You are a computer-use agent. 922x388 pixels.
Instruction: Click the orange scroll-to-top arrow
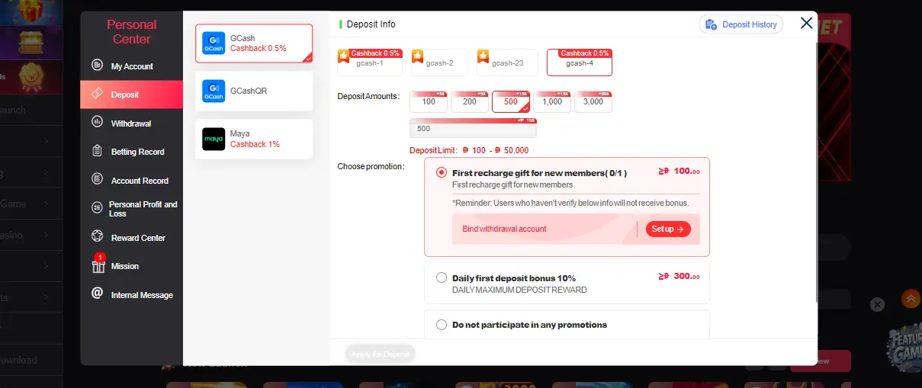coord(911,299)
